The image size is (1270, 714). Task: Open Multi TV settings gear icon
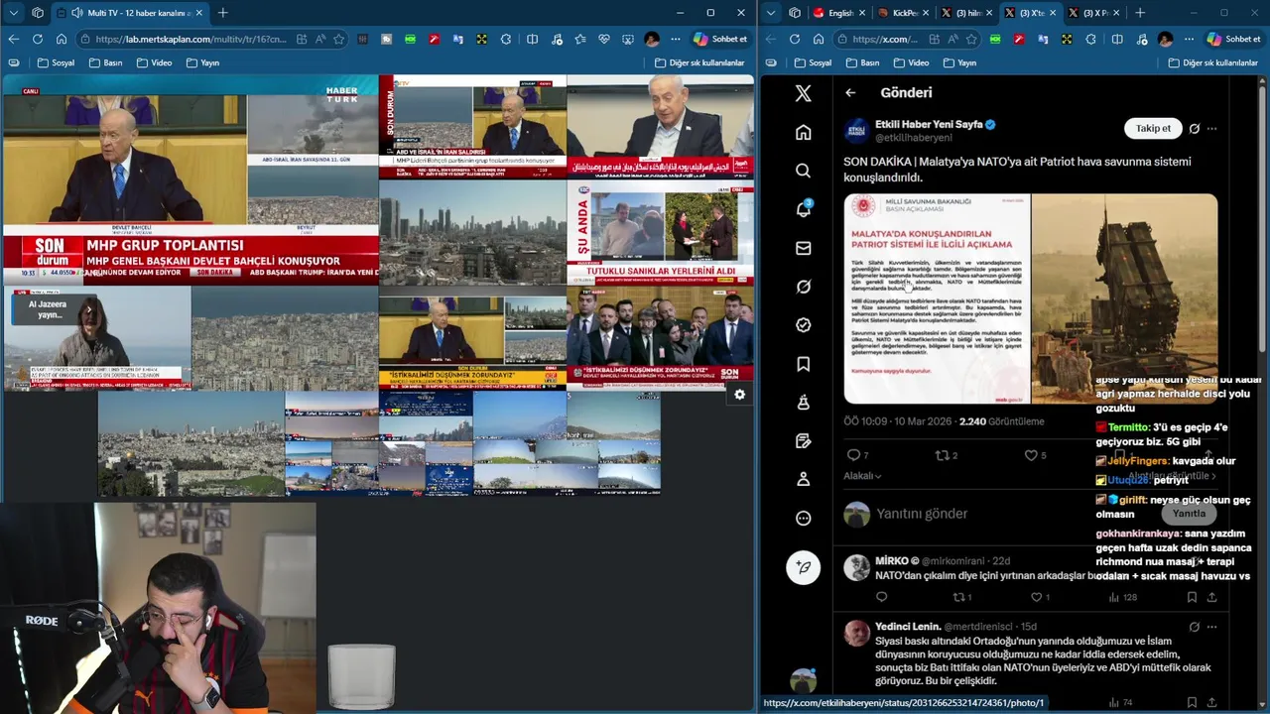tap(739, 394)
